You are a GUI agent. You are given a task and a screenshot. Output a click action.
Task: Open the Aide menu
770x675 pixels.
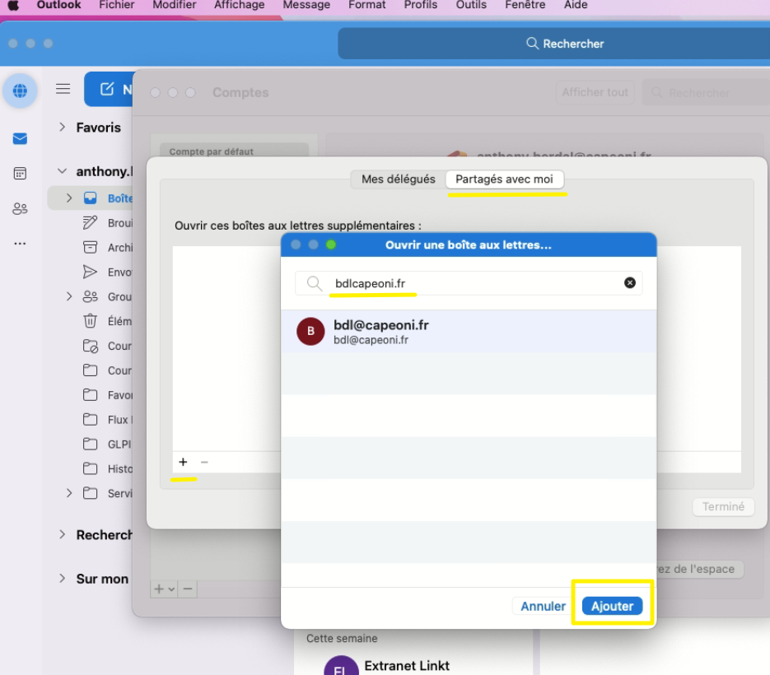point(576,5)
